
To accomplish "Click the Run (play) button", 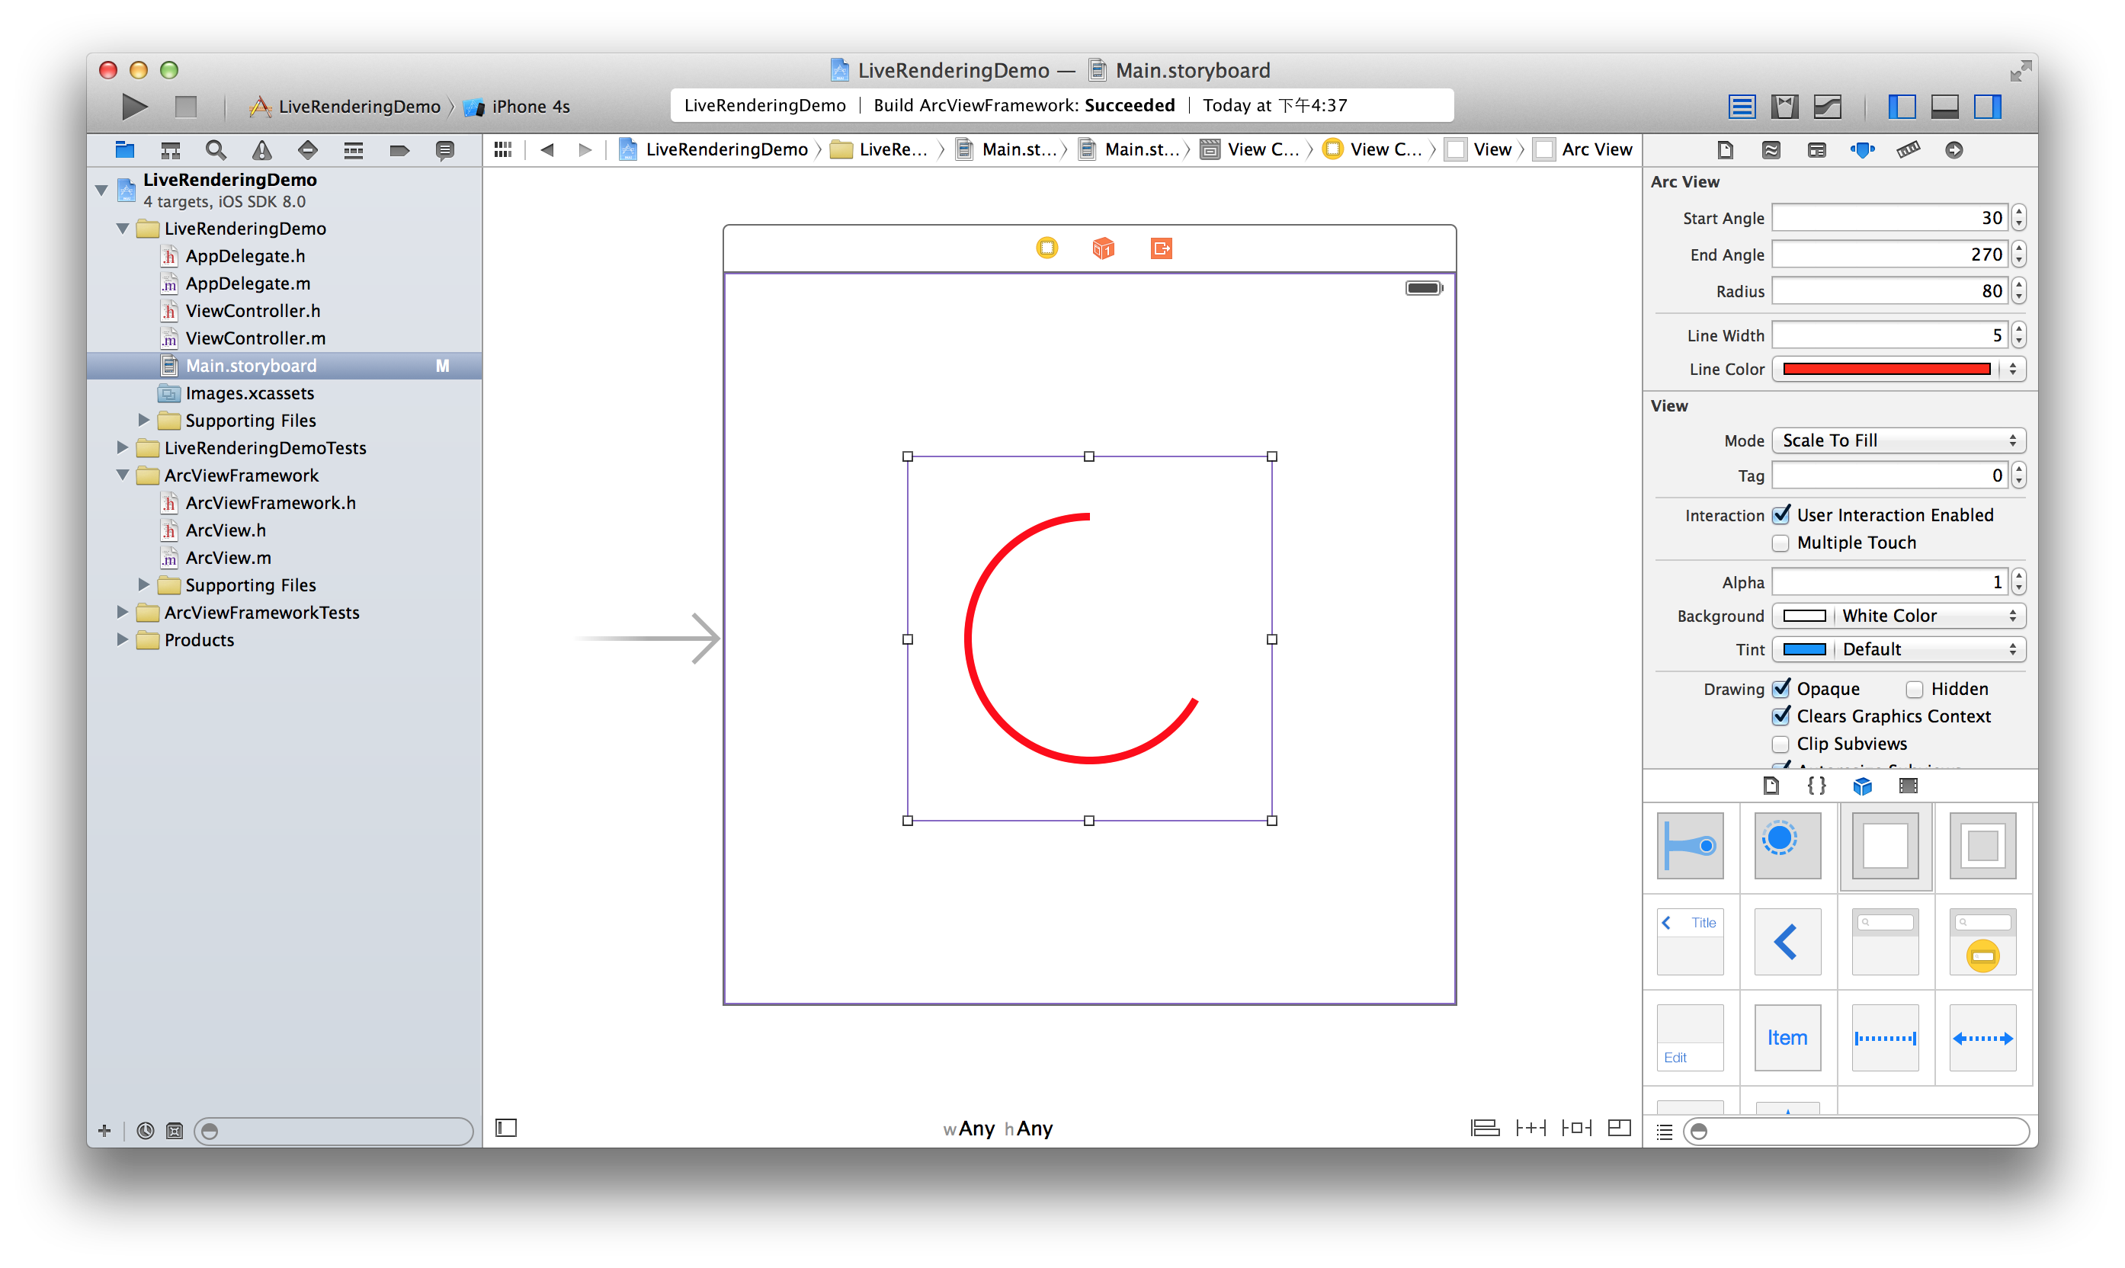I will pyautogui.click(x=134, y=107).
